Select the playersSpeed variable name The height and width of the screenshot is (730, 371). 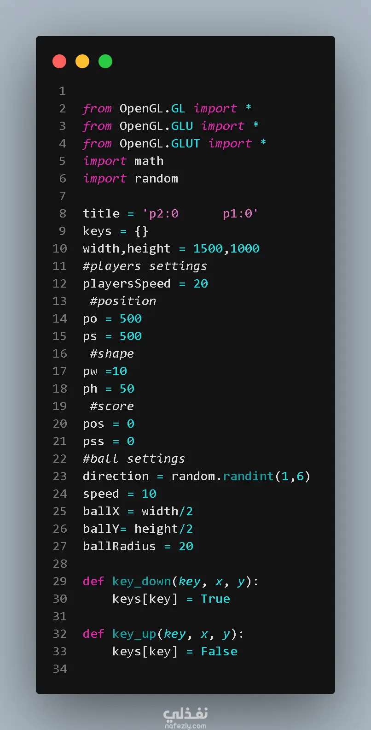coord(127,284)
